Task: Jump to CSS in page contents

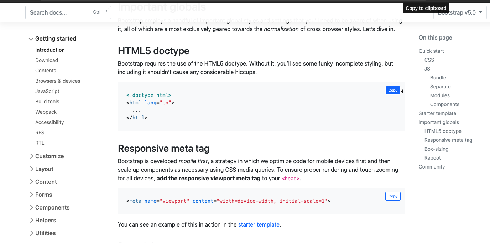Action: pos(429,60)
